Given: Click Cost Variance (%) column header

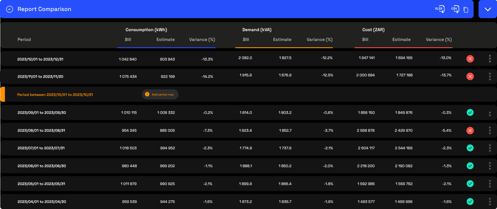Looking at the screenshot, I should (439, 39).
